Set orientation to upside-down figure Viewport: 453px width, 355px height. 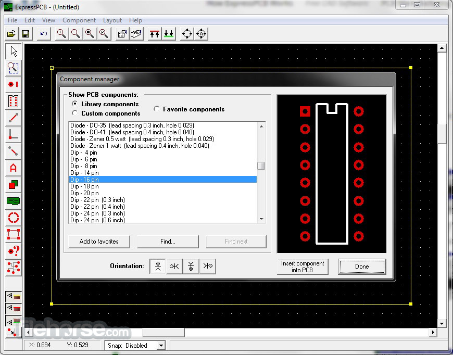191,266
